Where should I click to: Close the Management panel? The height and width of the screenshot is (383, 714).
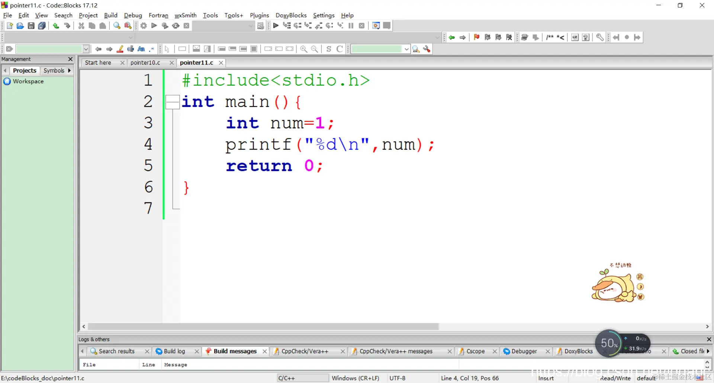click(x=70, y=59)
